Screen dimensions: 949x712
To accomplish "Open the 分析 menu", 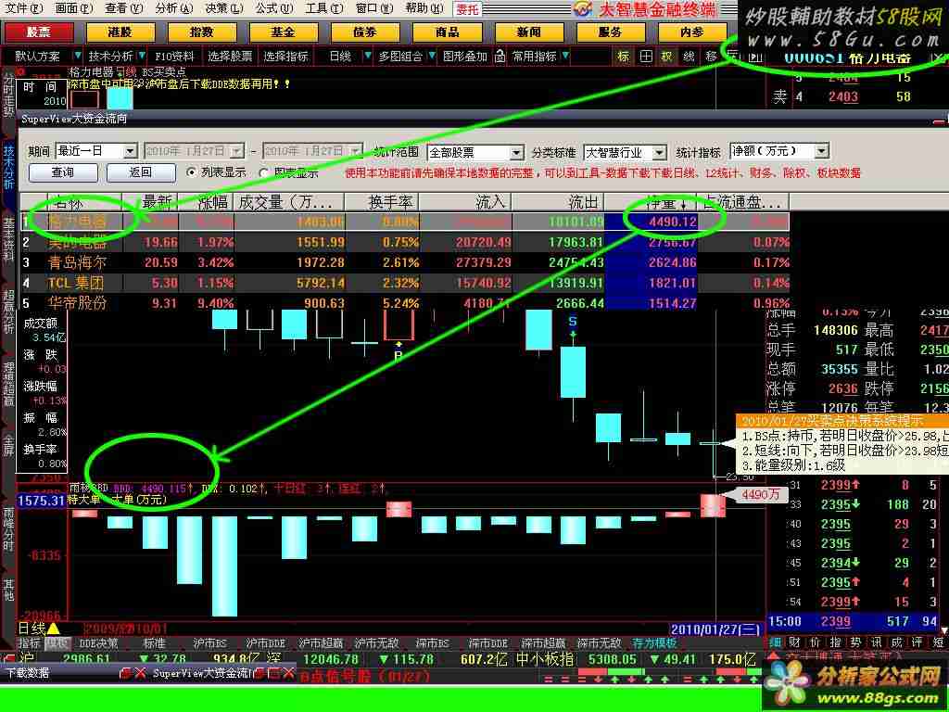I will 173,7.
